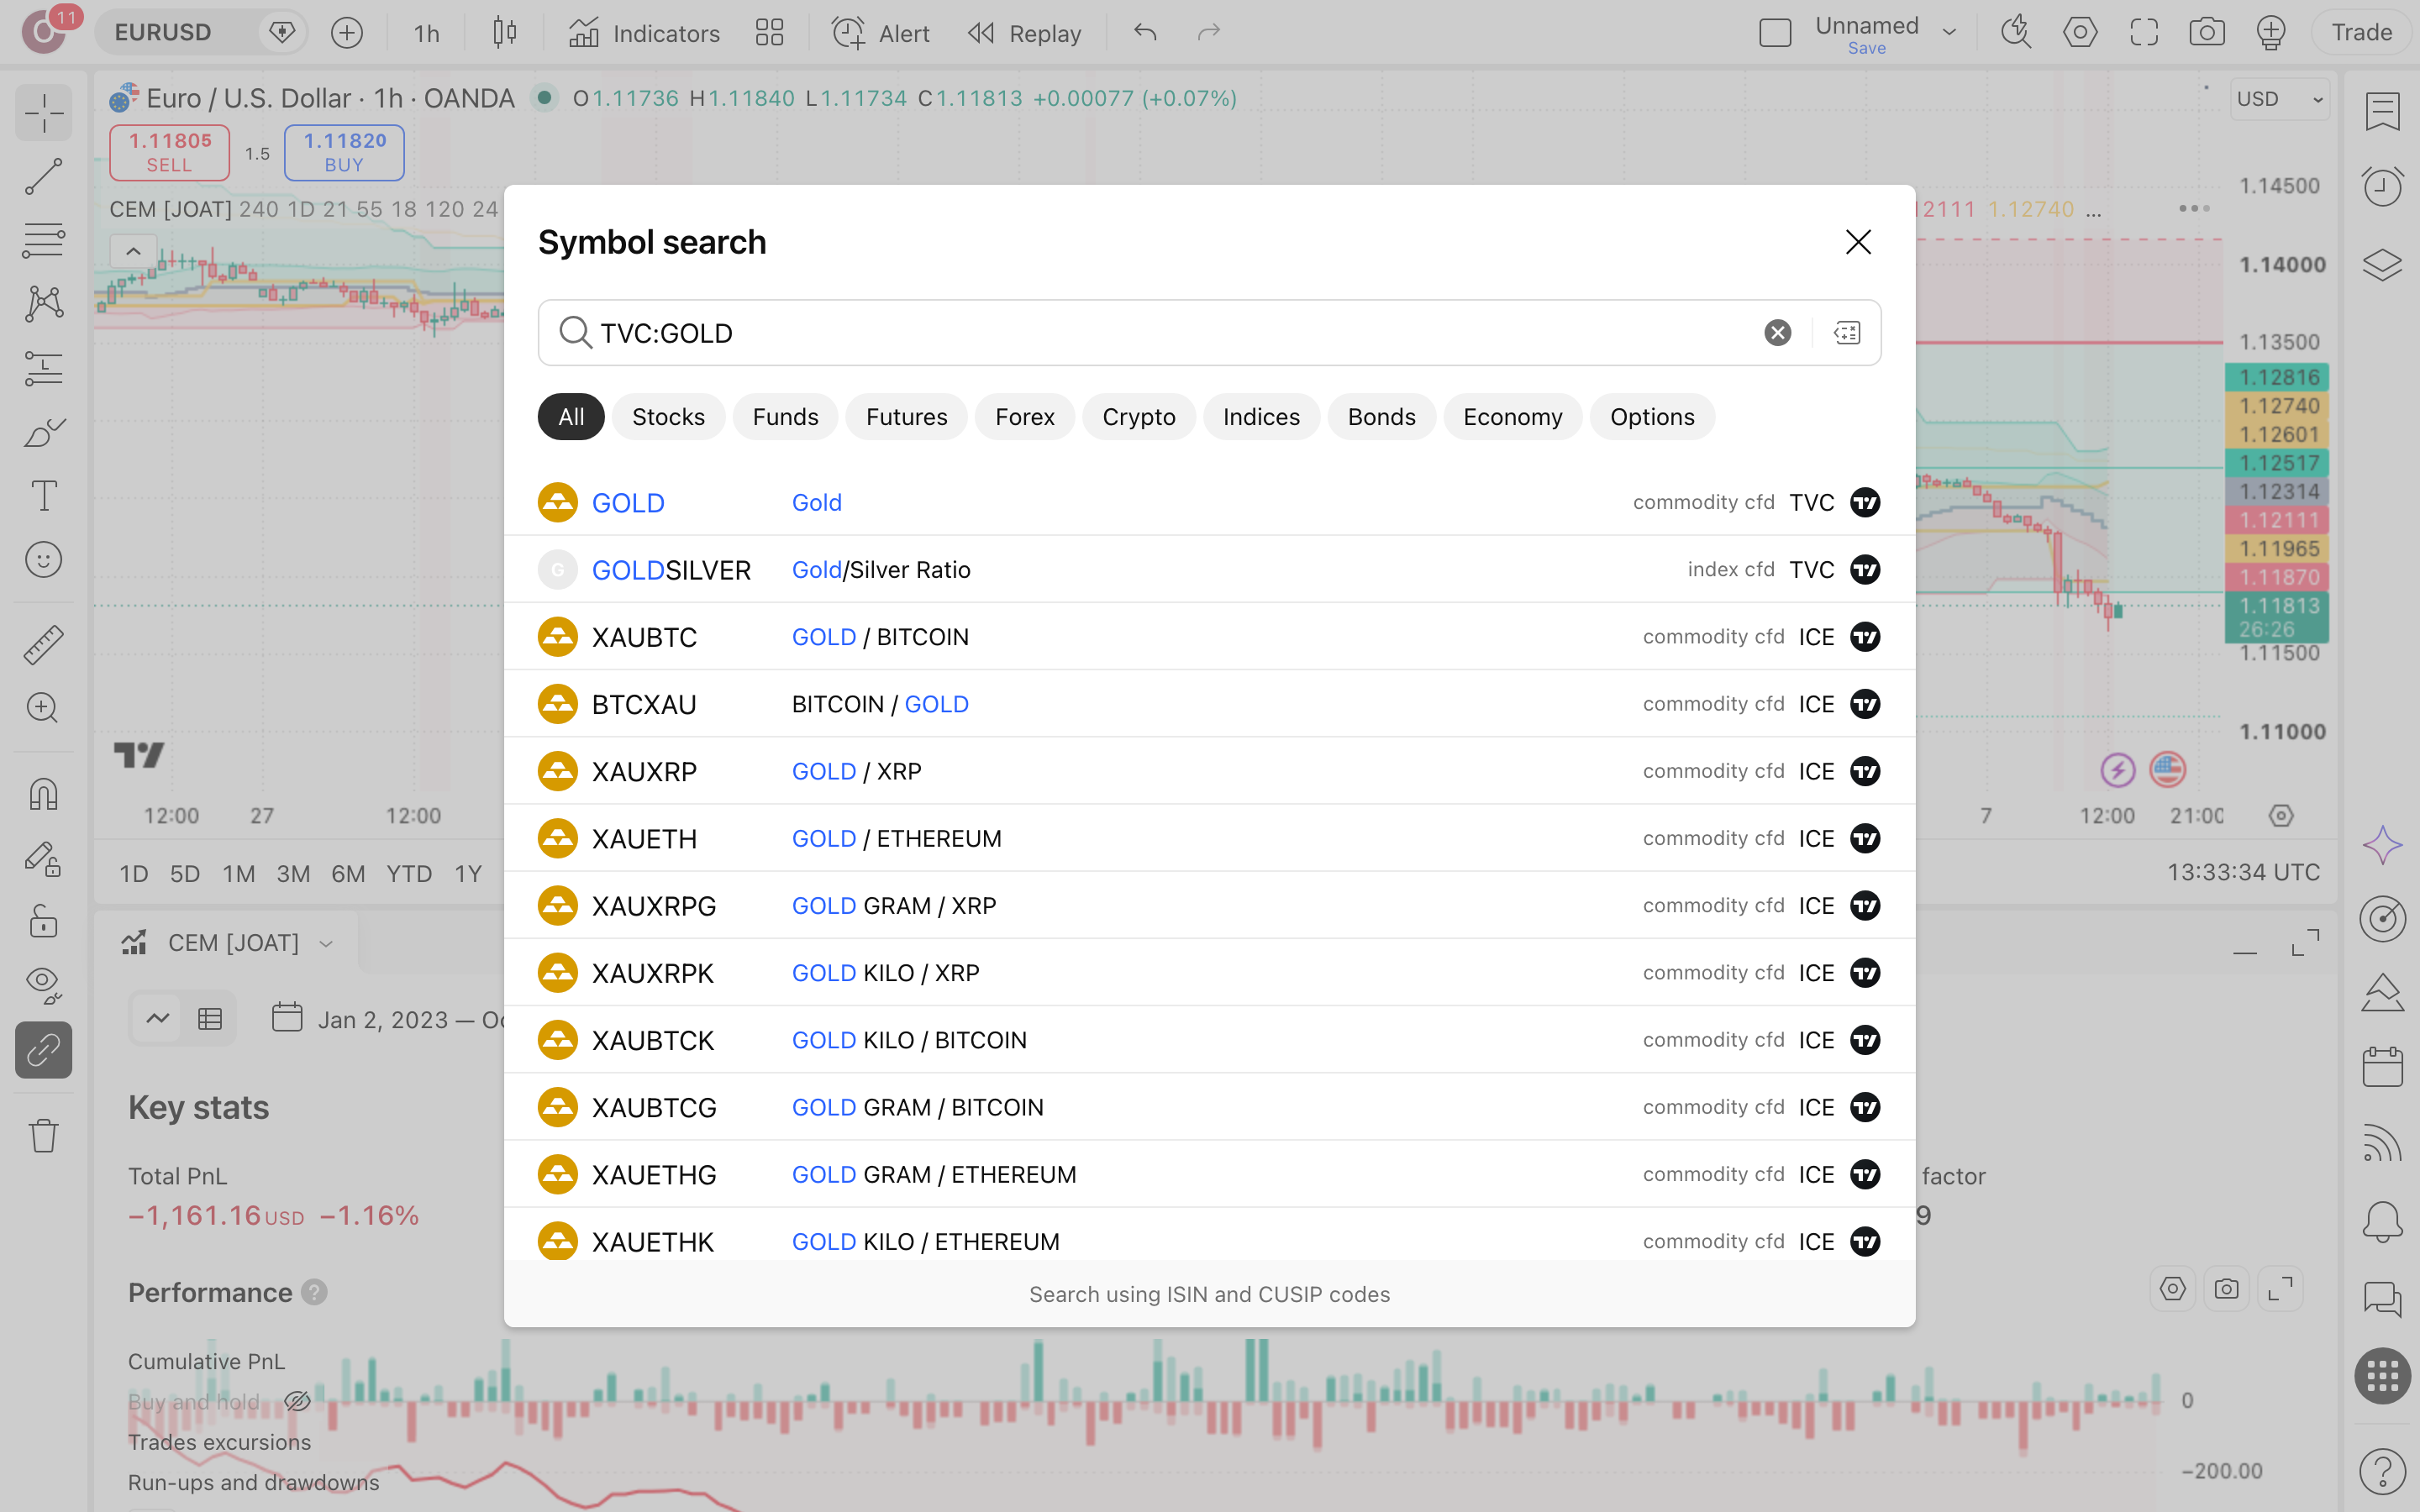Toggle magnet mode for drawings
Viewport: 2420px width, 1512px height.
pos(43,794)
